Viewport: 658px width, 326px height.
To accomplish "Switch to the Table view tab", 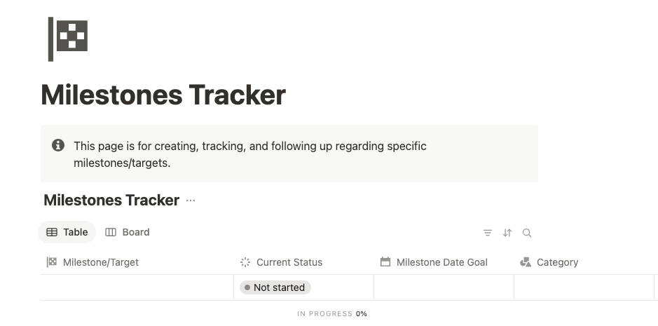I will coord(67,232).
